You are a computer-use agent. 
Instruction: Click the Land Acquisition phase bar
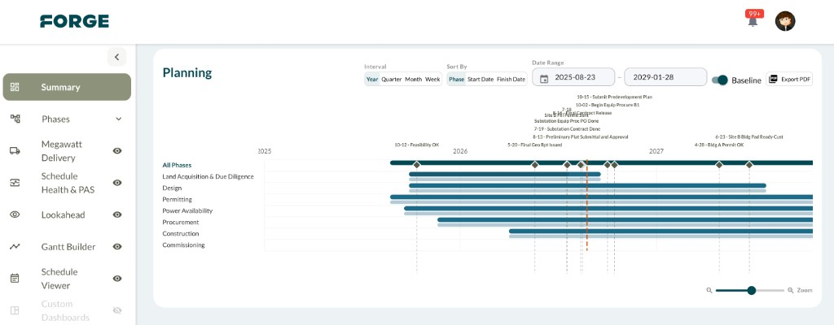pyautogui.click(x=504, y=174)
